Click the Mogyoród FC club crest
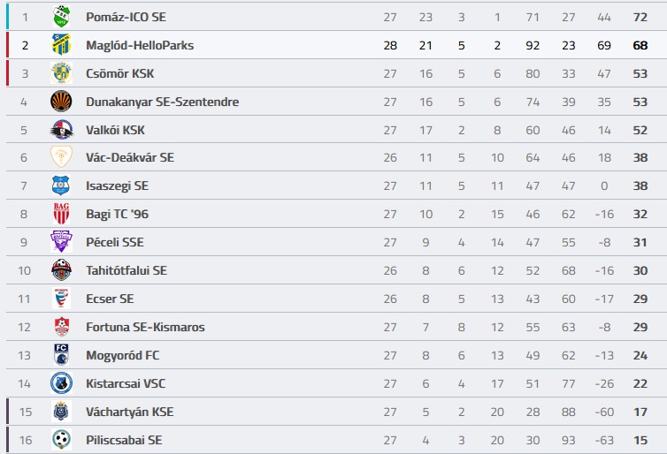Viewport: 667px width, 454px height. click(x=61, y=354)
